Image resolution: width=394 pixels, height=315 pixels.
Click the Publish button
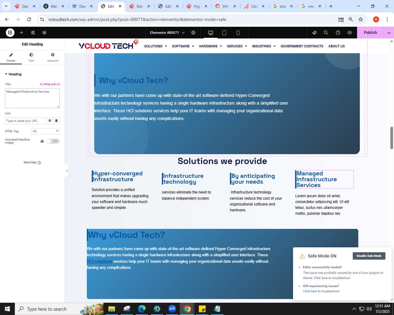370,33
